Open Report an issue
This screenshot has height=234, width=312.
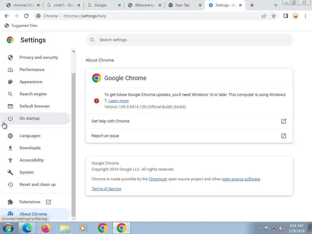pos(189,136)
